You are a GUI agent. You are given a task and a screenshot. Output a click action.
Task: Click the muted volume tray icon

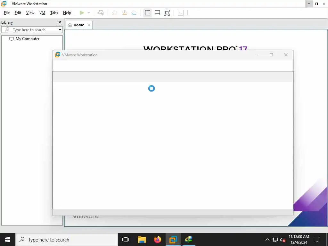tap(283, 240)
